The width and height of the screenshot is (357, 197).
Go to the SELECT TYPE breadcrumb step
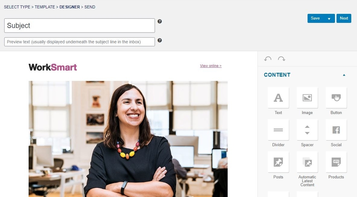[x=17, y=7]
